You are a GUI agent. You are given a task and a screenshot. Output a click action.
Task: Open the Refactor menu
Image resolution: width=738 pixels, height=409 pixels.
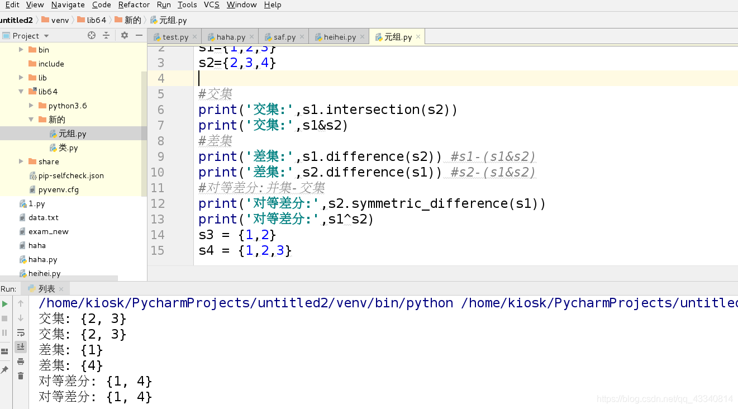click(134, 4)
